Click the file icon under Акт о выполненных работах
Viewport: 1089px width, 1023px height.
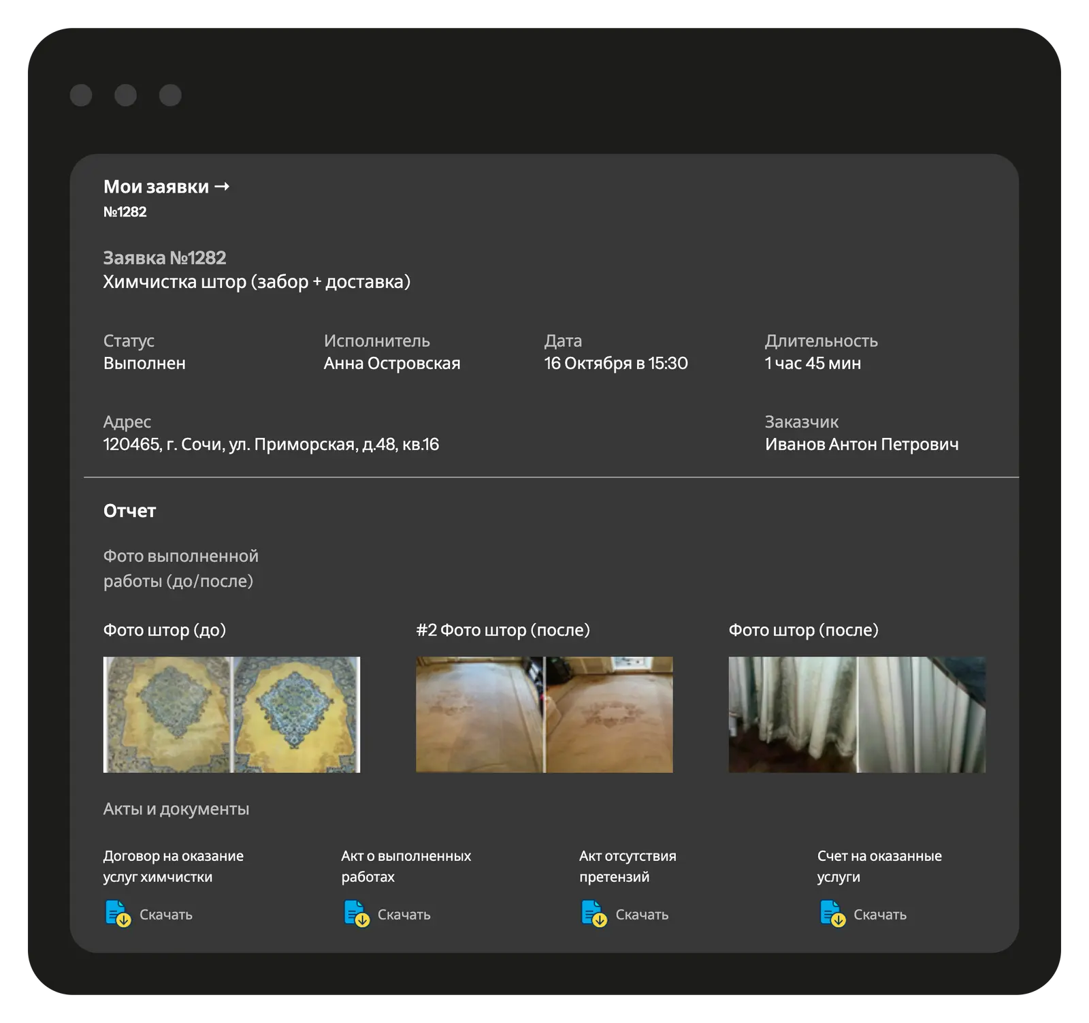356,913
